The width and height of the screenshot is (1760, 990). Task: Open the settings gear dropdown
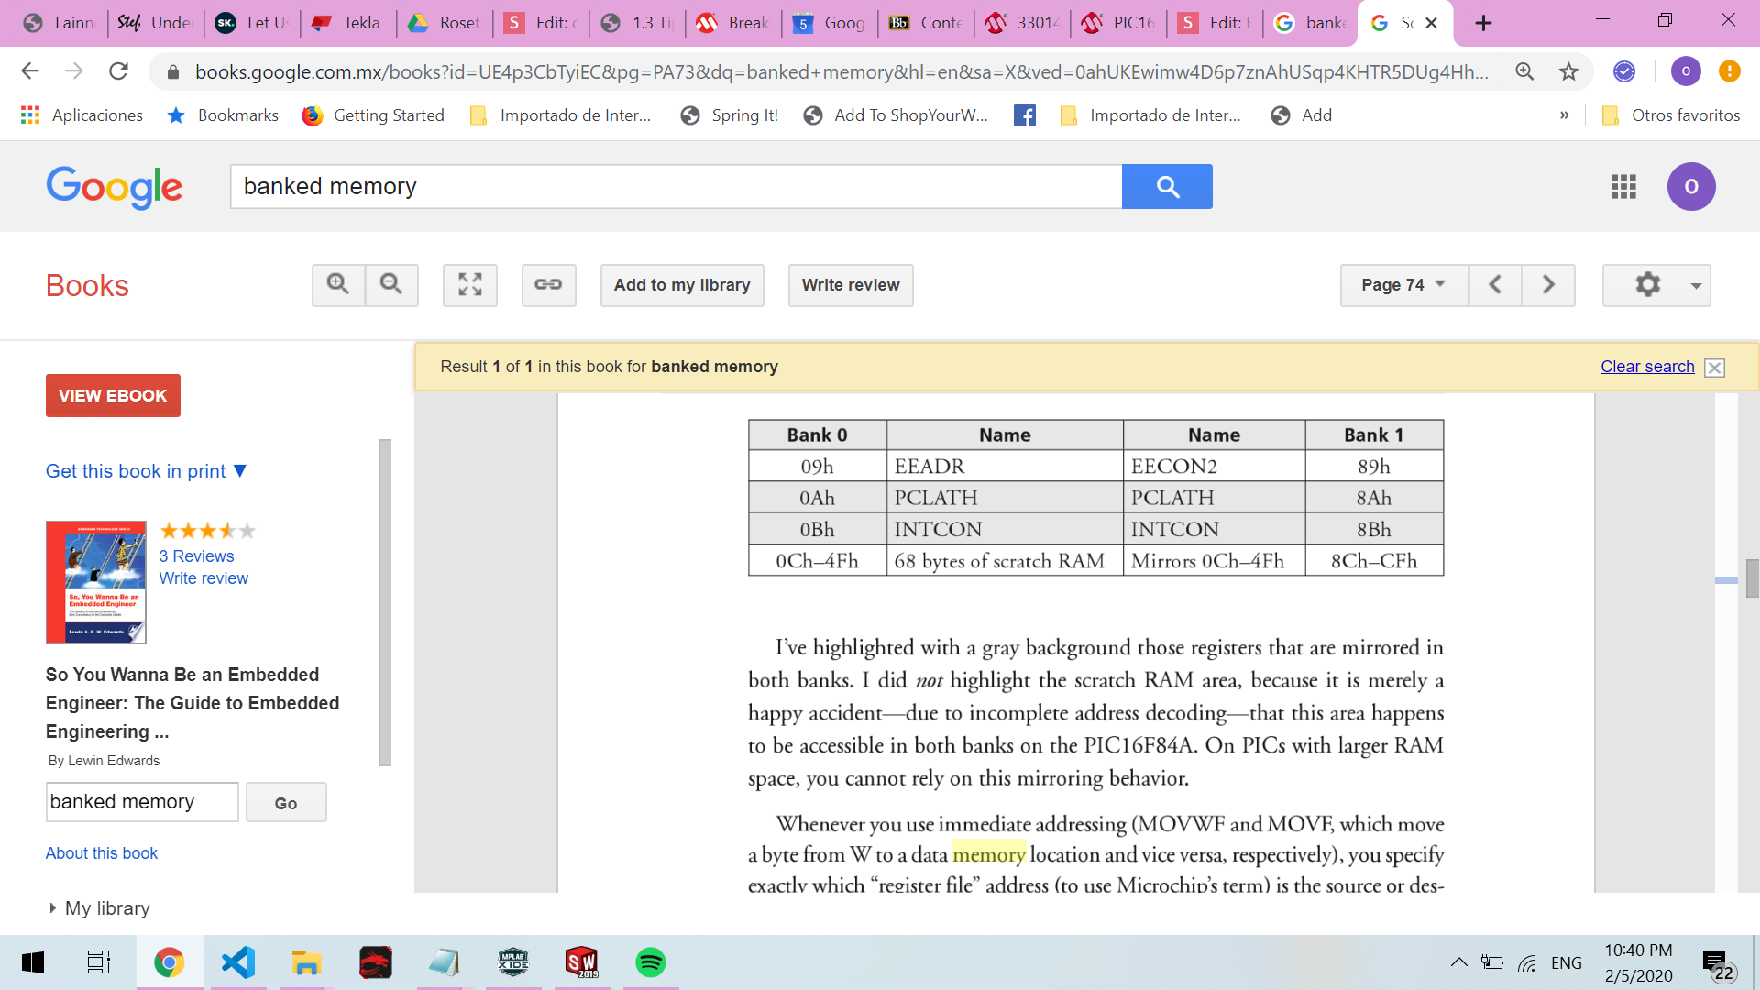(1656, 285)
